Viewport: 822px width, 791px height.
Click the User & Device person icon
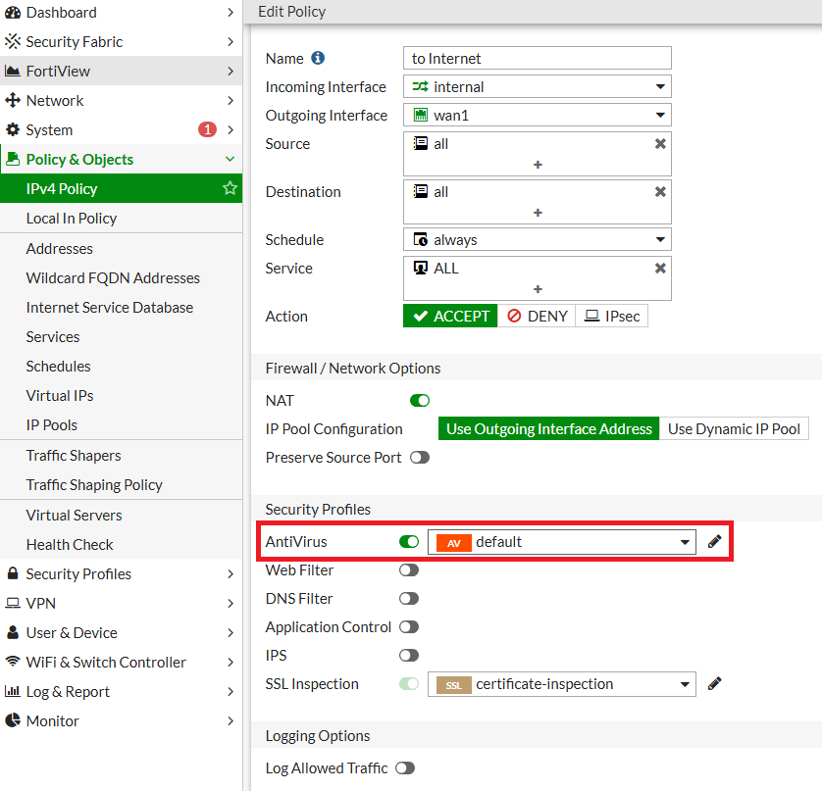coord(13,632)
